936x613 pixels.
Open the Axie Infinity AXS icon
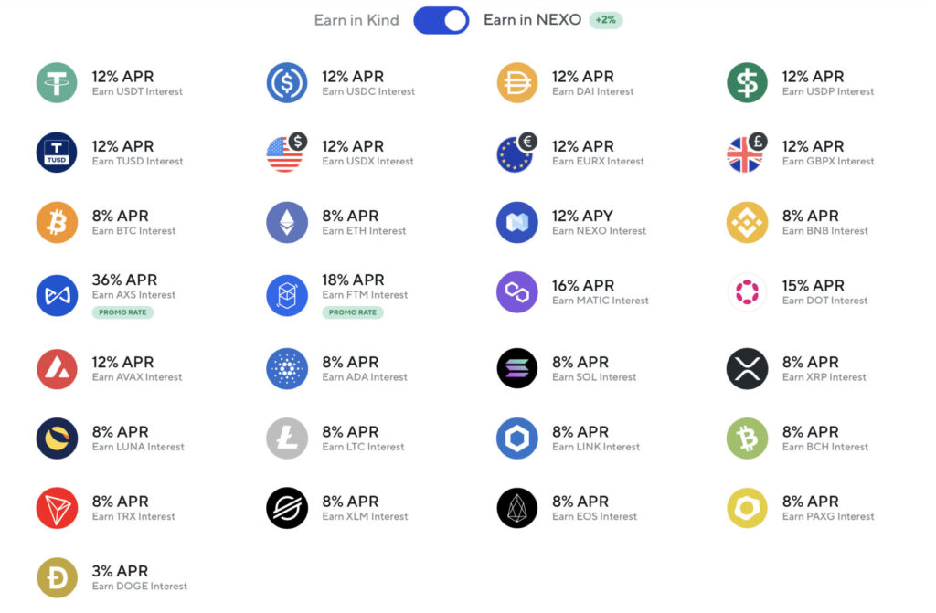tap(57, 295)
